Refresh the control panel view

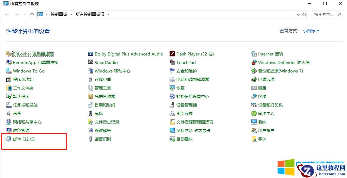point(304,14)
